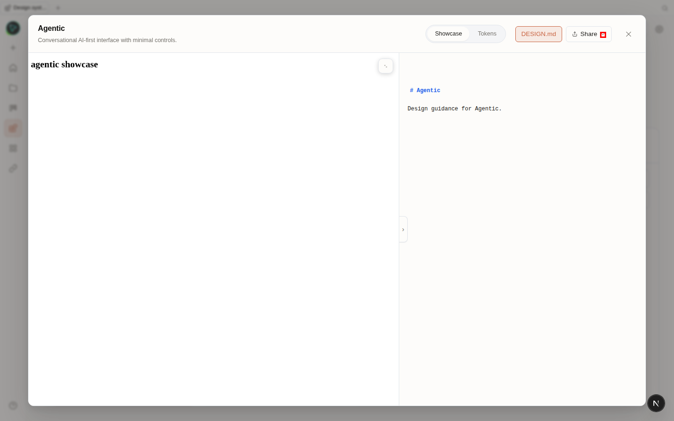This screenshot has height=421, width=674.
Task: Collapse the DESIGN.md side panel chevron
Action: pyautogui.click(x=403, y=229)
